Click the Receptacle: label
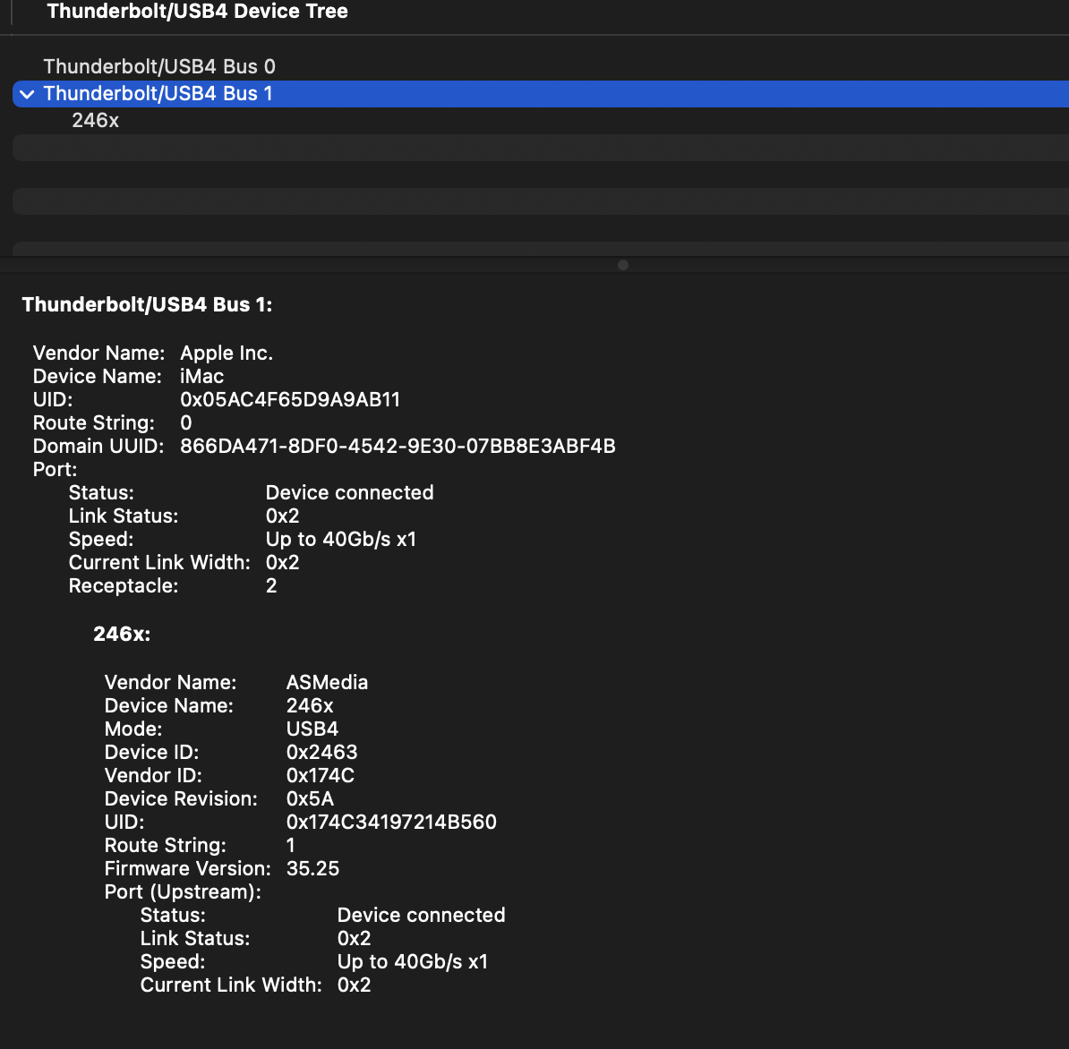The width and height of the screenshot is (1069, 1049). coord(124,586)
